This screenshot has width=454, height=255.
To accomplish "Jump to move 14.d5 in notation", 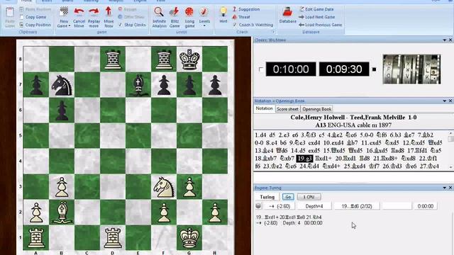I will (x=298, y=151).
